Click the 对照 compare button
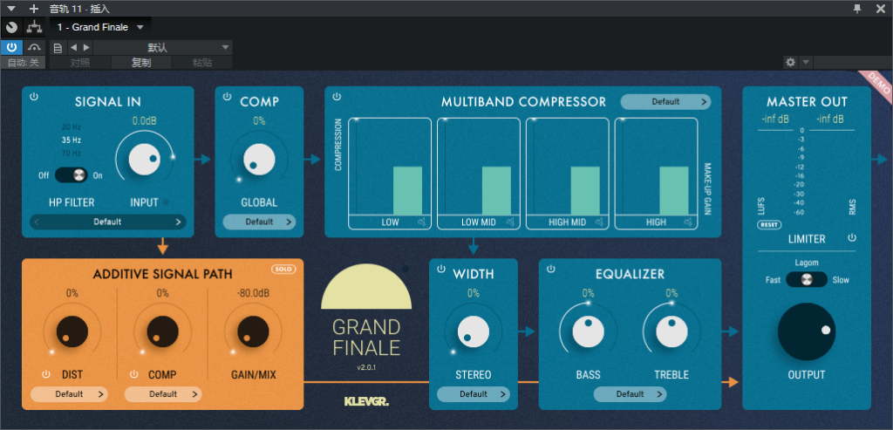893x430 pixels. click(79, 63)
